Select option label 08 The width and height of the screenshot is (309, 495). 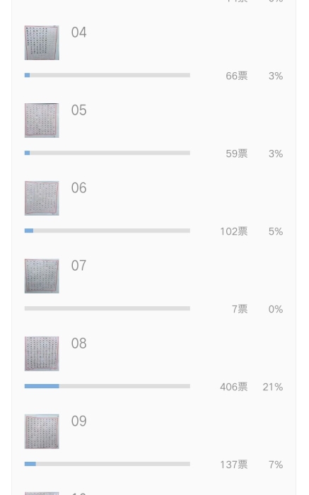(78, 343)
